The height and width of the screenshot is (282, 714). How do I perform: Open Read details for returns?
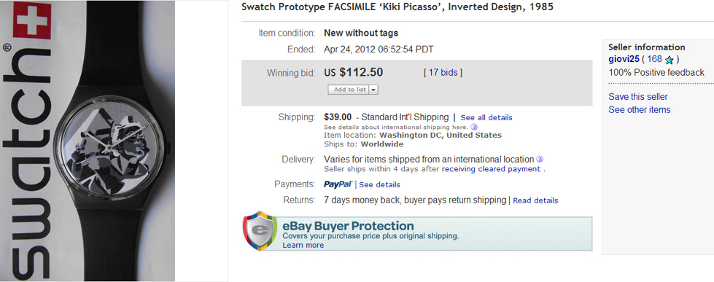(x=535, y=200)
